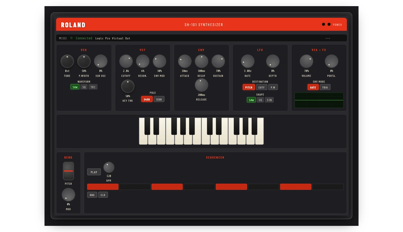Click the P.WIDTH knob
This screenshot has height=232, width=403.
pyautogui.click(x=84, y=61)
